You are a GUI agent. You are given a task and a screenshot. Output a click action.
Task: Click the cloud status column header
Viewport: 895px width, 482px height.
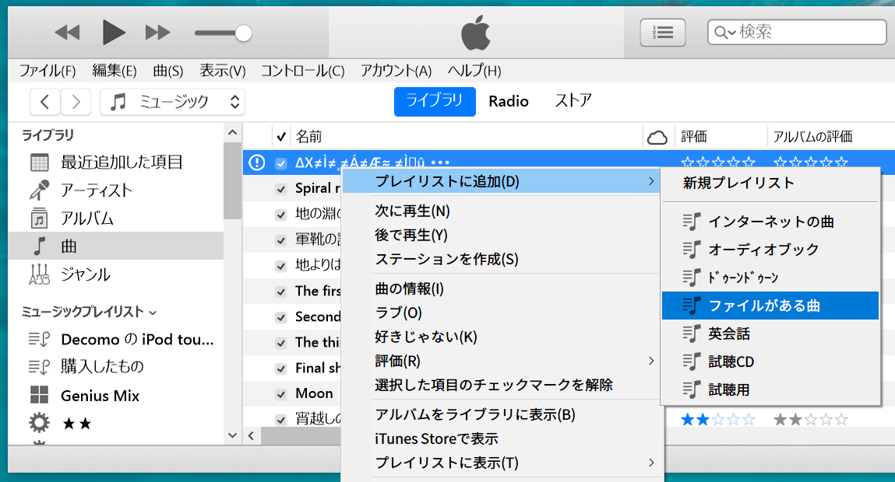(657, 138)
